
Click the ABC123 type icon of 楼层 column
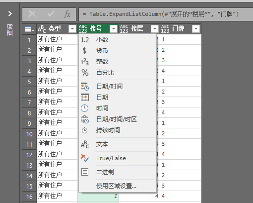coord(124,29)
